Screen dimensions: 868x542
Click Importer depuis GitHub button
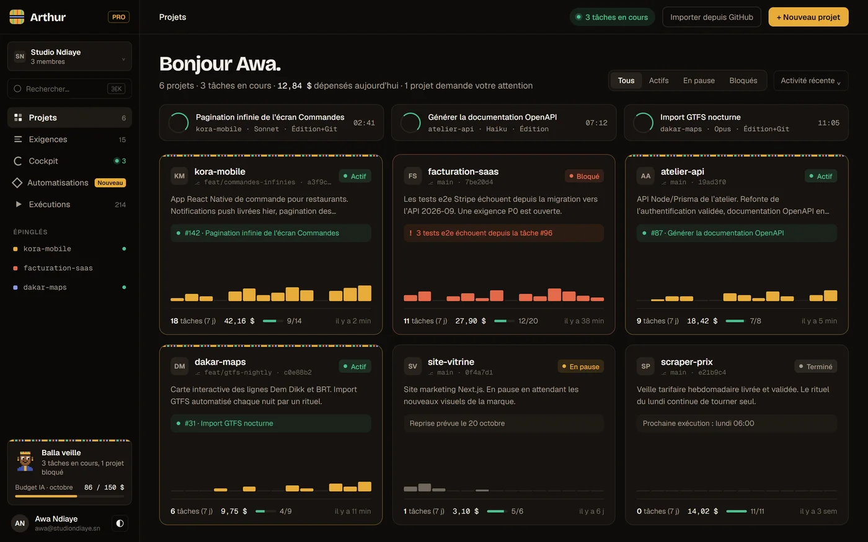712,17
